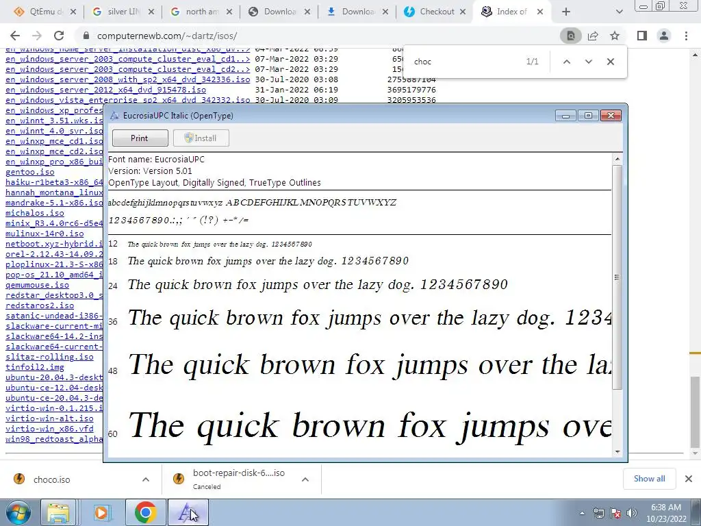
Task: Switch to the first Download tab with globe icon
Action: coord(278,12)
